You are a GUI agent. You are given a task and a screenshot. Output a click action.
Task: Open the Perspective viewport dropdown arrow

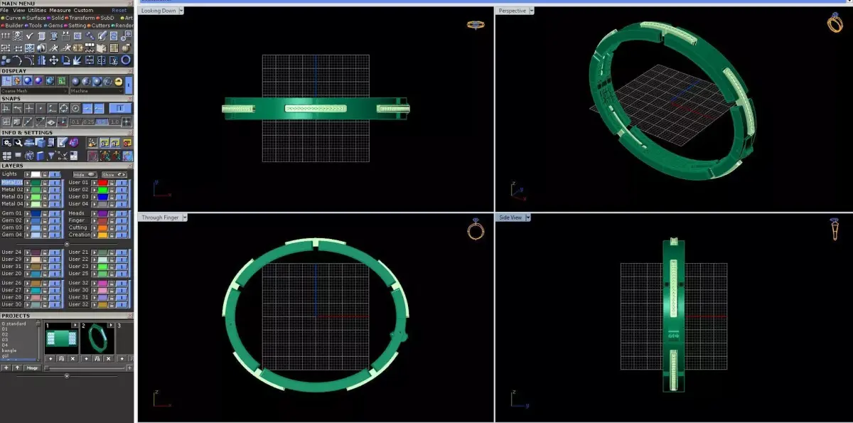(x=531, y=11)
